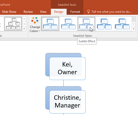Select the Christine, Manager shape
138x115 pixels.
[x=67, y=102]
